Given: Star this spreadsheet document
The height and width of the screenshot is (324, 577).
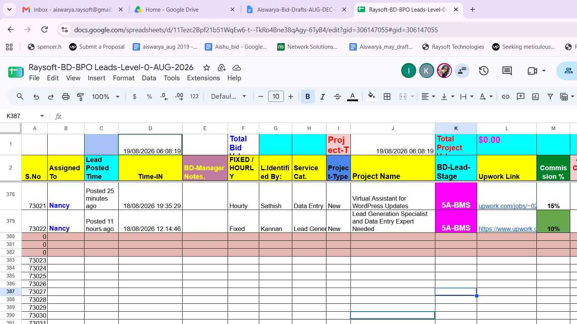Looking at the screenshot, I should 206,67.
